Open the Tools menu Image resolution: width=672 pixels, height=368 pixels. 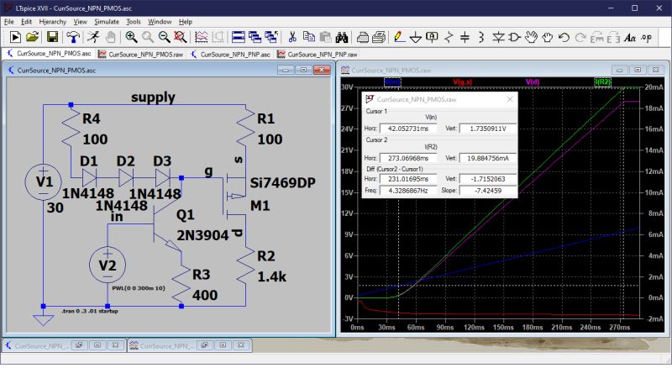134,22
